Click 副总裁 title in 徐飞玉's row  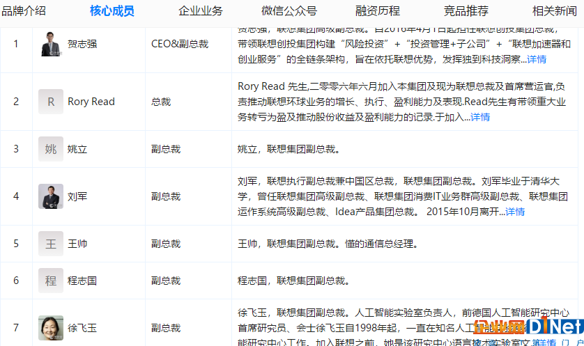click(166, 328)
